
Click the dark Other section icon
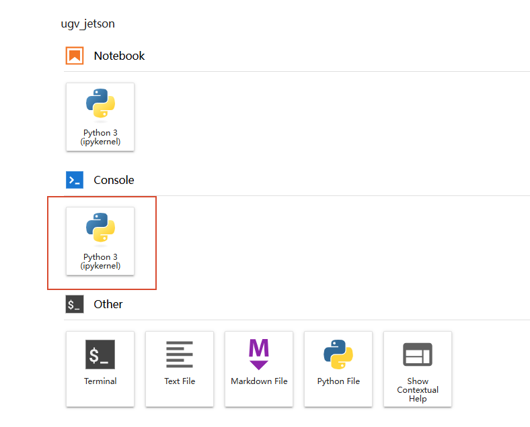pyautogui.click(x=75, y=304)
